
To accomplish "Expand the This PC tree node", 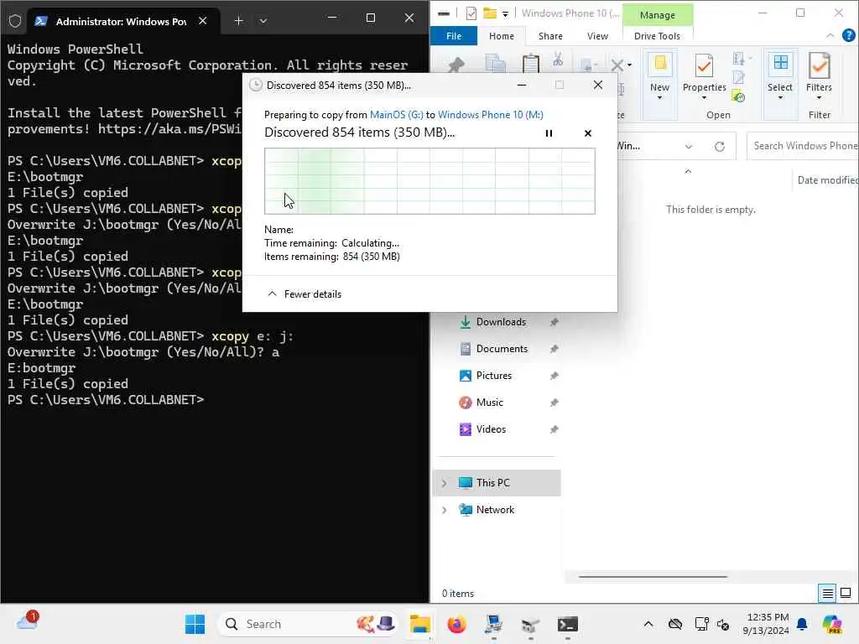I will (445, 483).
